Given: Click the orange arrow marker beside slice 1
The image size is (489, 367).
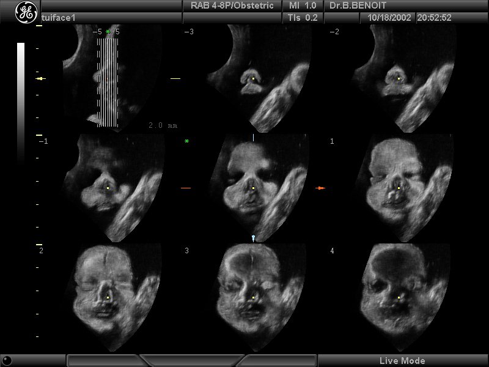Looking at the screenshot, I should click(320, 188).
